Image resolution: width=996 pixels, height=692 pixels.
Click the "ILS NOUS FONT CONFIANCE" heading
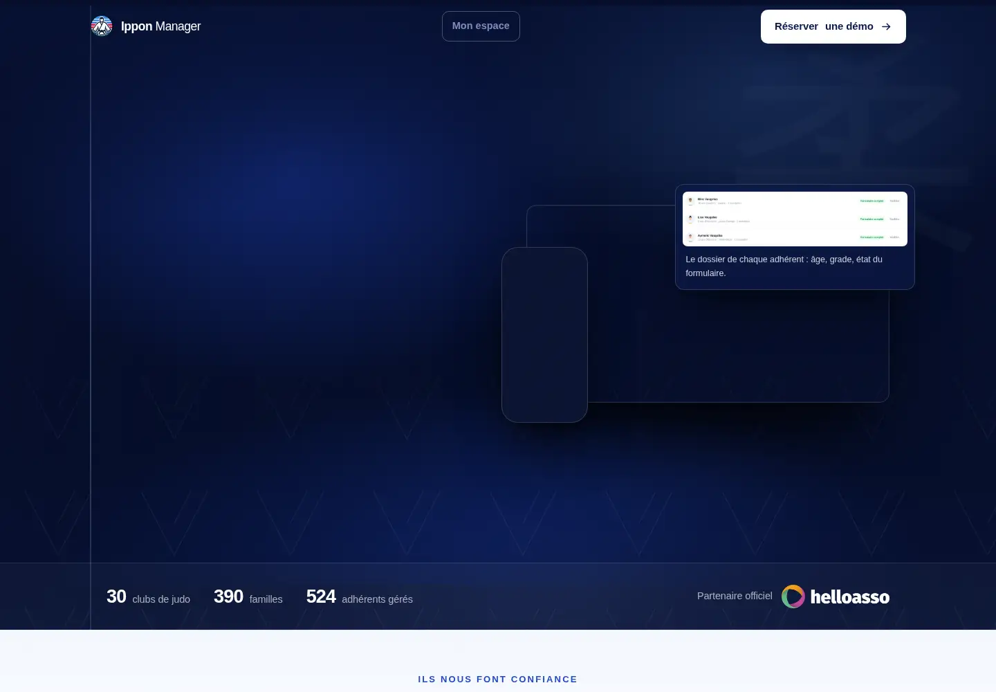coord(498,680)
